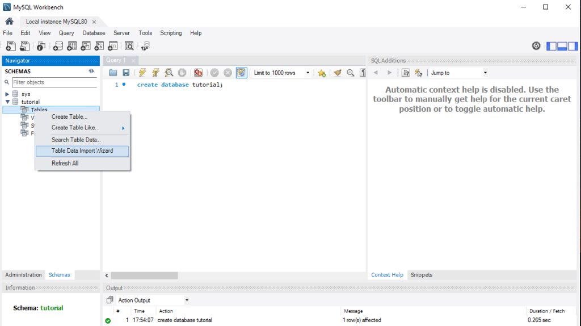Execute the SQL script lightning icon
Viewport: 581px width, 326px height.
pyautogui.click(x=142, y=73)
